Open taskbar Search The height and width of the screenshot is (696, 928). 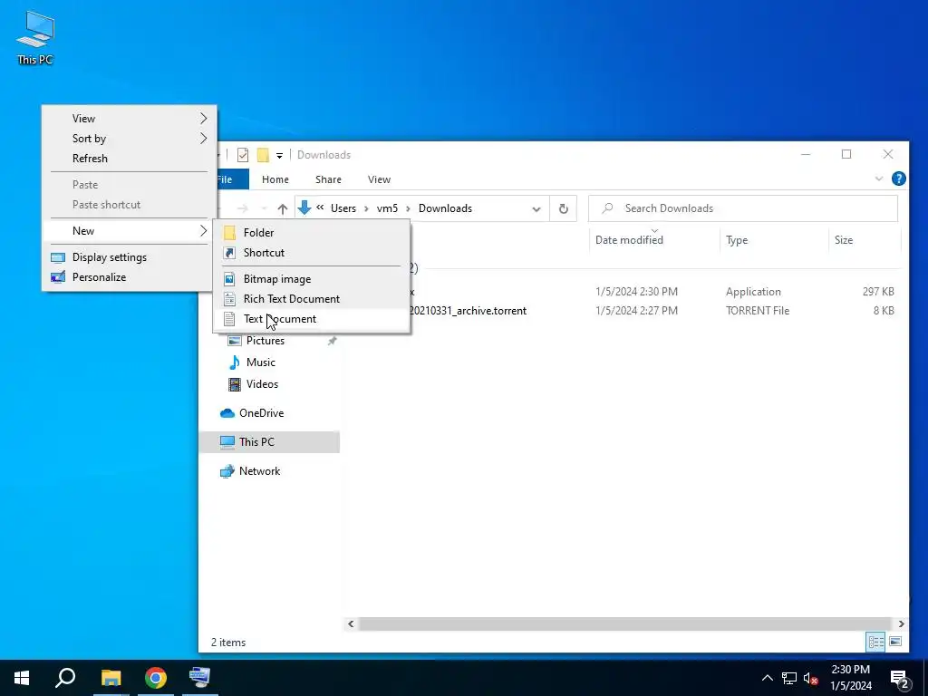[65, 678]
